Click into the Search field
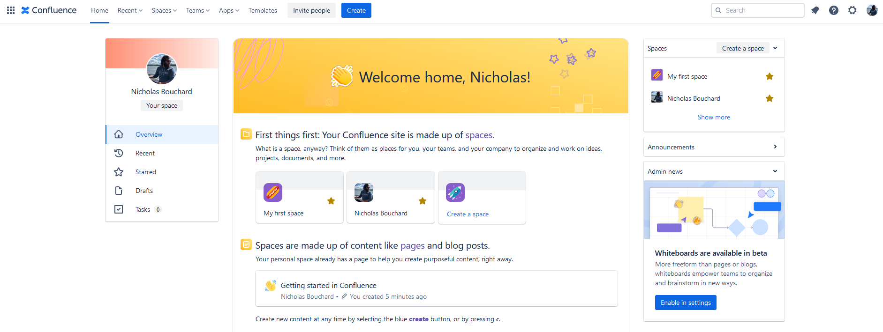Screen dimensions: 883x332 (x=758, y=10)
